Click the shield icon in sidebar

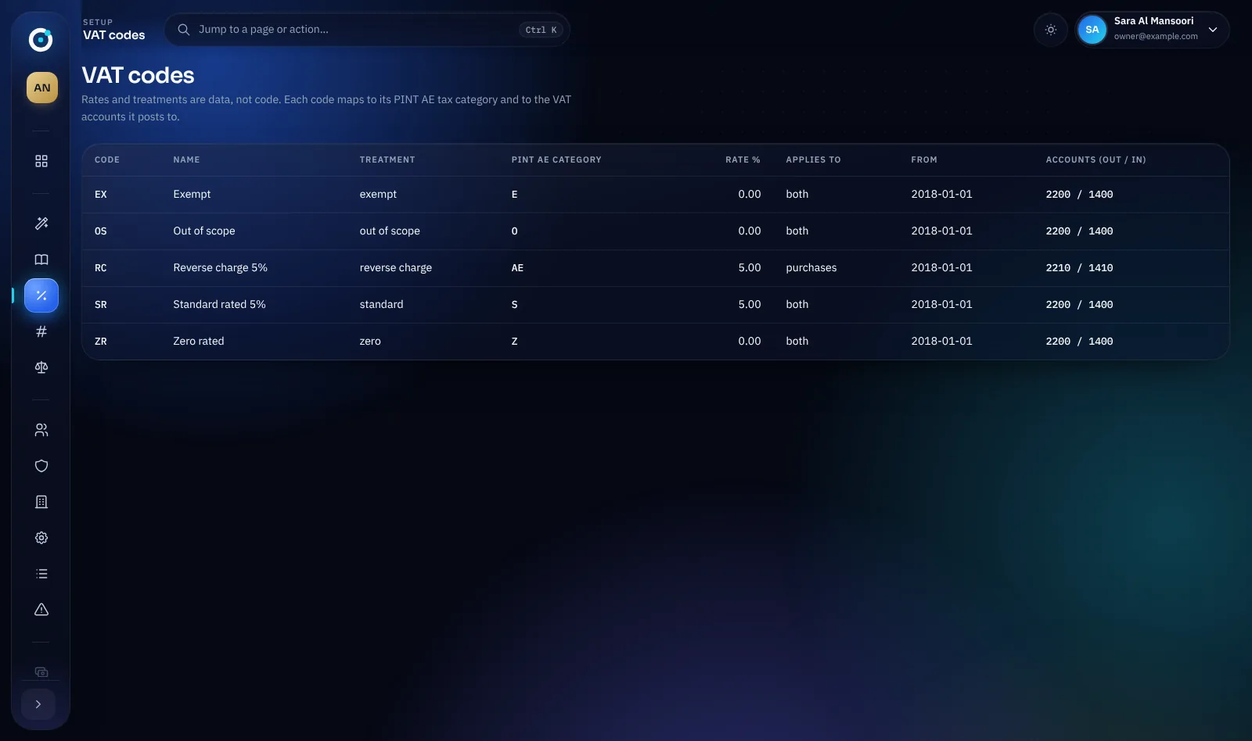point(41,466)
